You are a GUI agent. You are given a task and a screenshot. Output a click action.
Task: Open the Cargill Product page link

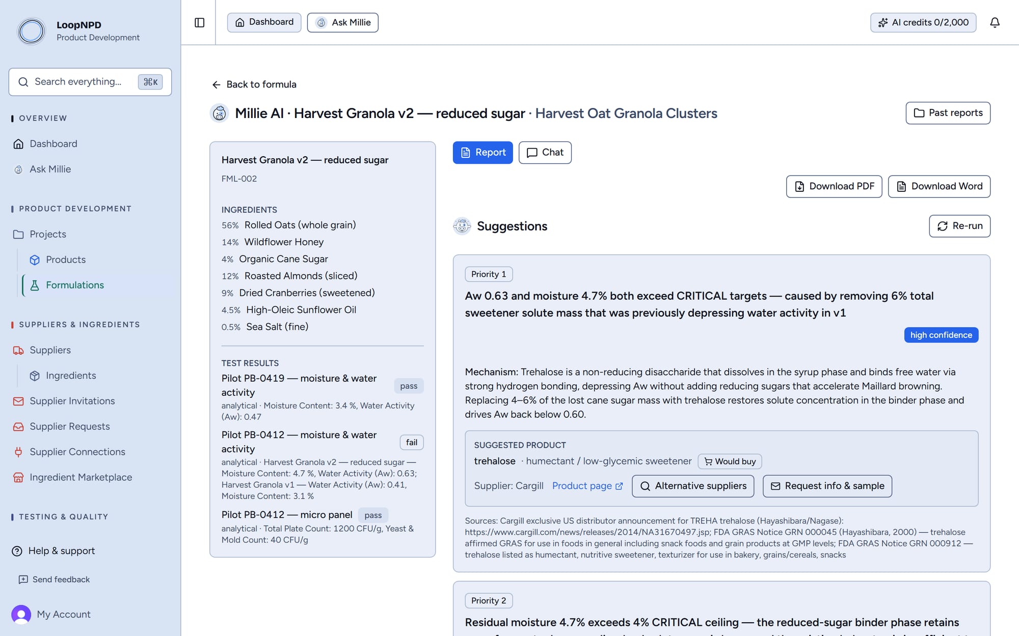tap(587, 486)
